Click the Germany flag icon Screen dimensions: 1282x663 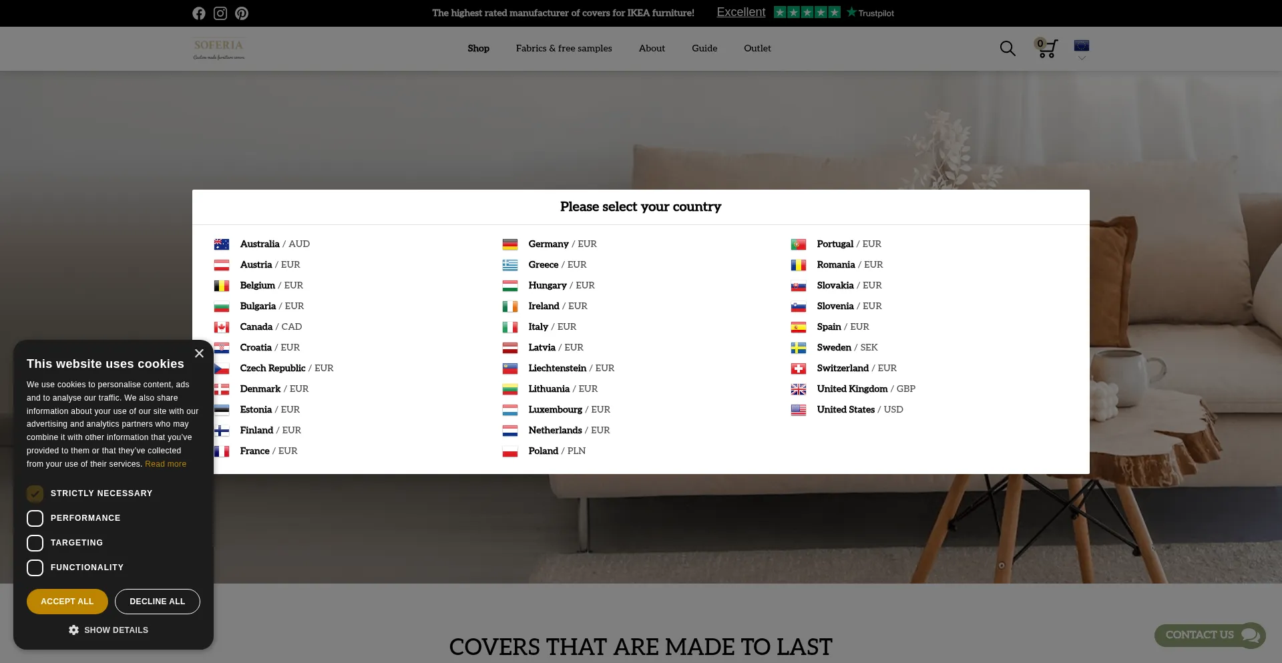510,244
